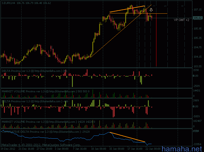Click the 19 Dec 2012 date label
This screenshot has width=204, height=152.
click(8, 149)
